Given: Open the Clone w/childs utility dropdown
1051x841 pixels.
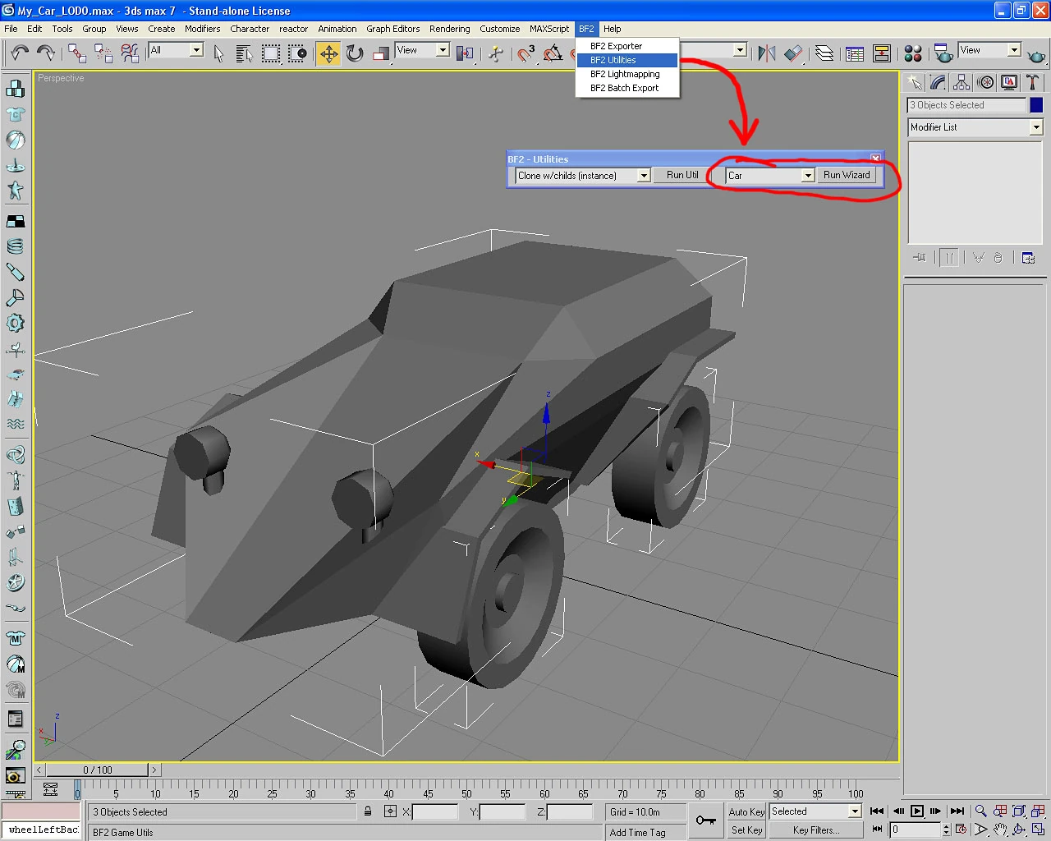Looking at the screenshot, I should tap(644, 176).
